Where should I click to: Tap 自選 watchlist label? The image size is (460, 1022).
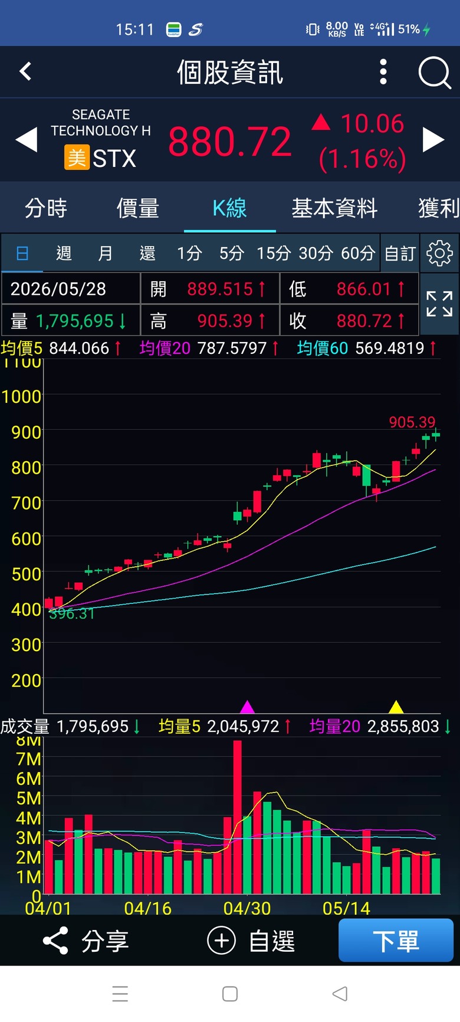(x=272, y=941)
